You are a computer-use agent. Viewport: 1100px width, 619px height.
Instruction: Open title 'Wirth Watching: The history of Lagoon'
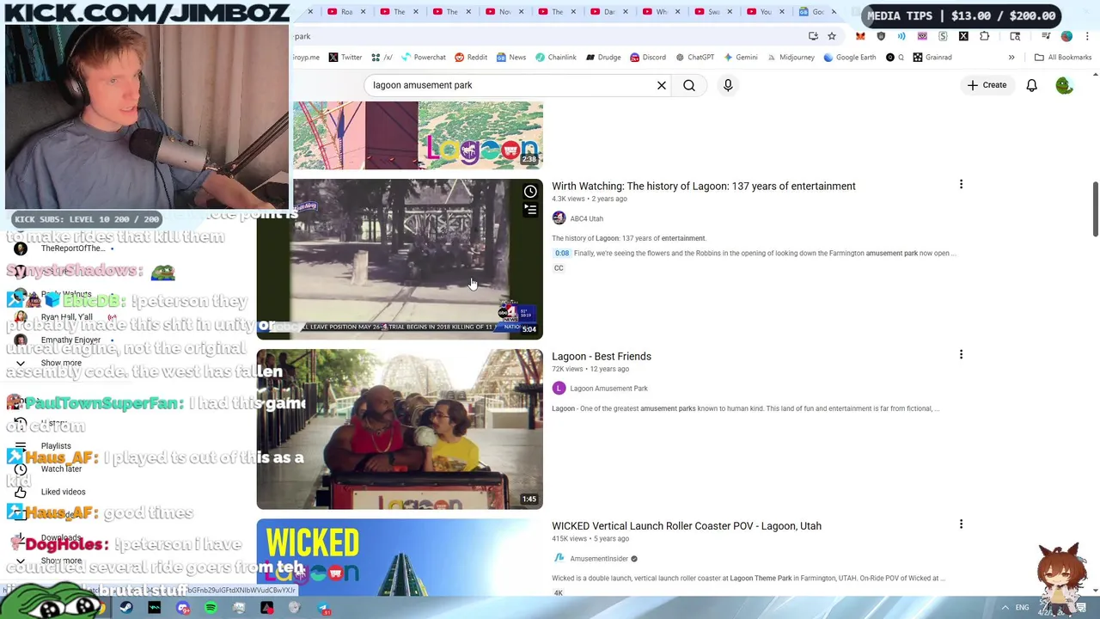[x=703, y=186]
